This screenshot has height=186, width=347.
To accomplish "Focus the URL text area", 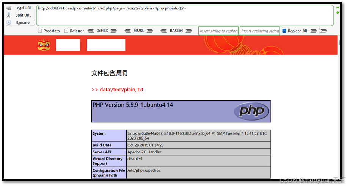I will 185,15.
